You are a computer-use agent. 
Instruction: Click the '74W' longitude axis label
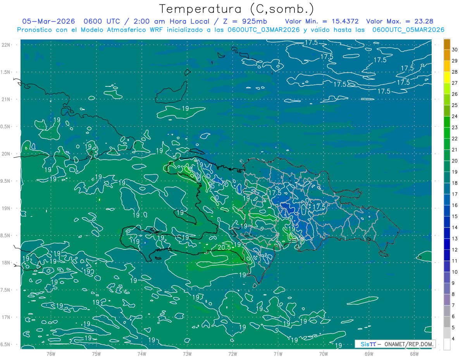pyautogui.click(x=142, y=354)
